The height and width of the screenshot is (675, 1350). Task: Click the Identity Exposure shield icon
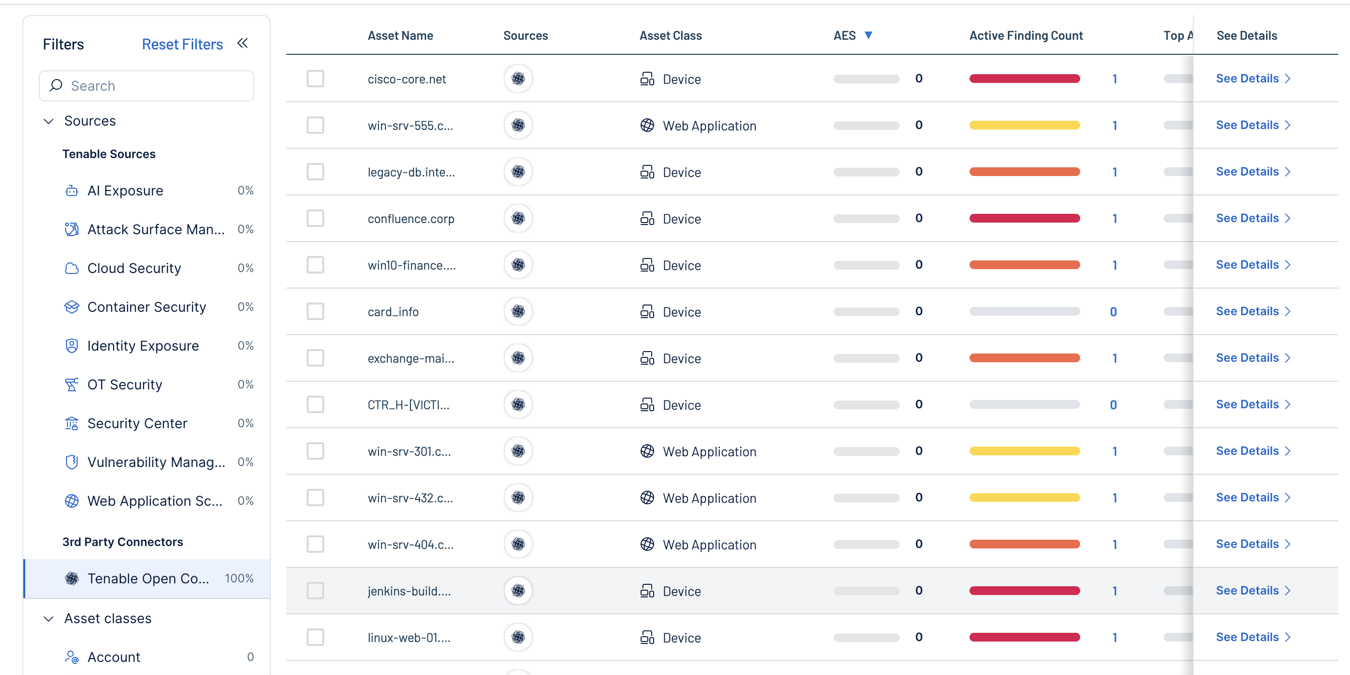(72, 346)
